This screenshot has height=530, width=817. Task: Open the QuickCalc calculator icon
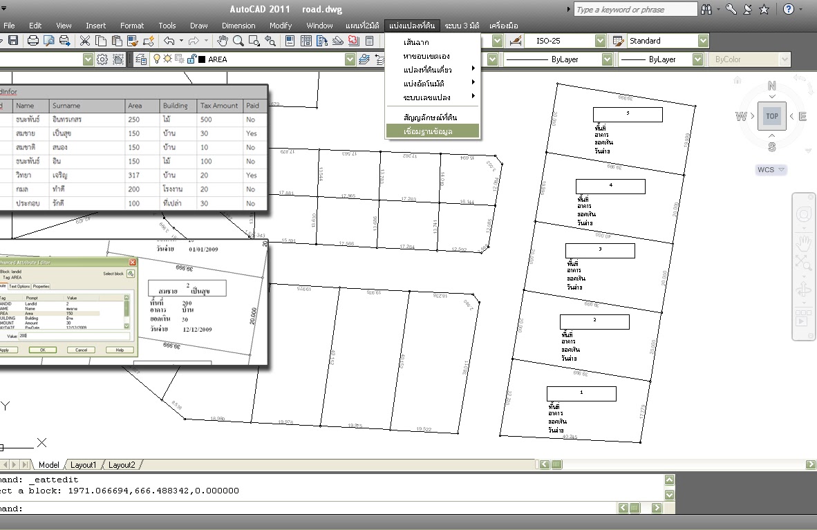(x=369, y=41)
